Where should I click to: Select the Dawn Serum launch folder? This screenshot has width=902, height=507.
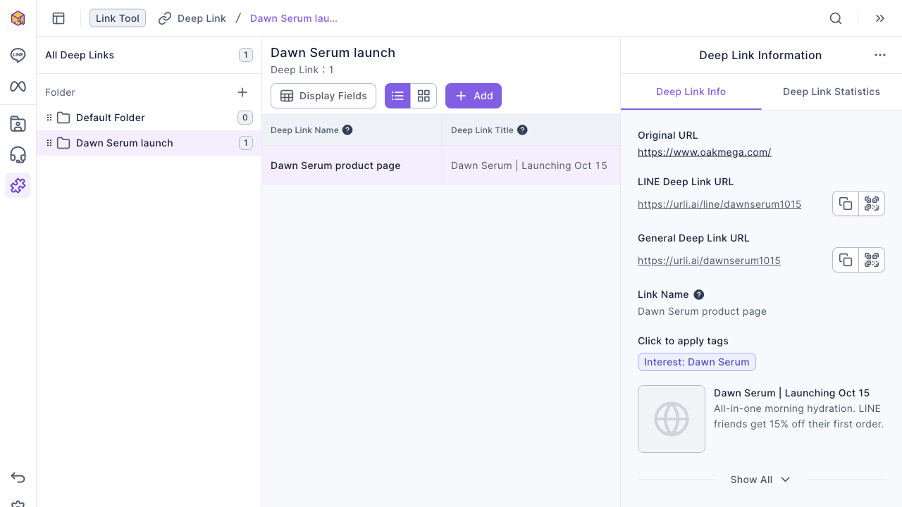[x=149, y=143]
